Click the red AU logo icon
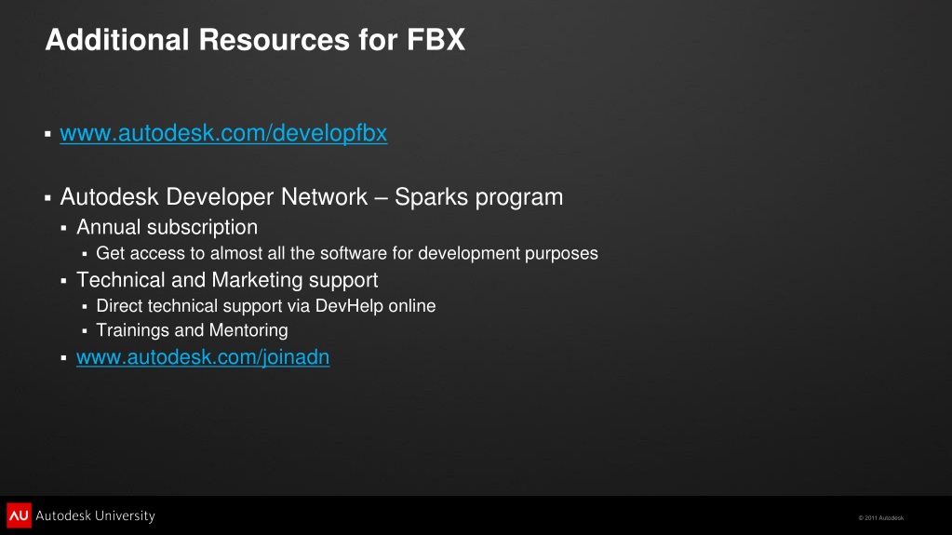The width and height of the screenshot is (952, 535). (x=19, y=515)
